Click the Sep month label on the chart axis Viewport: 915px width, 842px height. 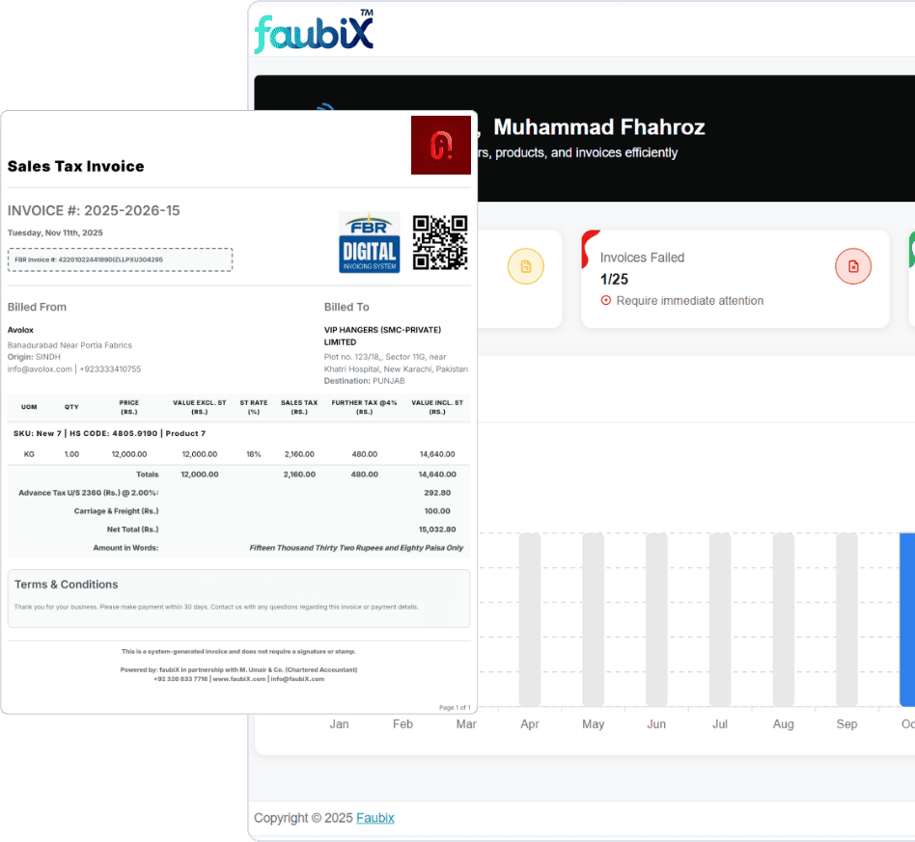(846, 724)
